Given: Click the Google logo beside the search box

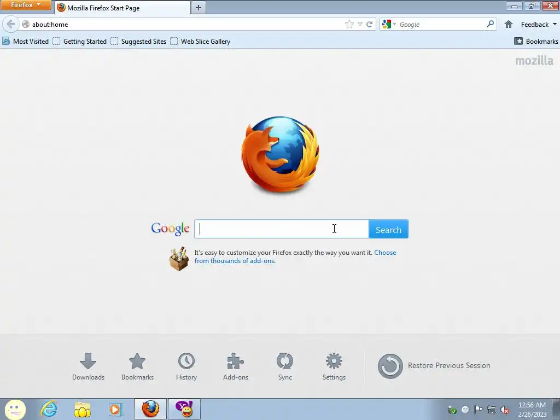Looking at the screenshot, I should pyautogui.click(x=171, y=229).
